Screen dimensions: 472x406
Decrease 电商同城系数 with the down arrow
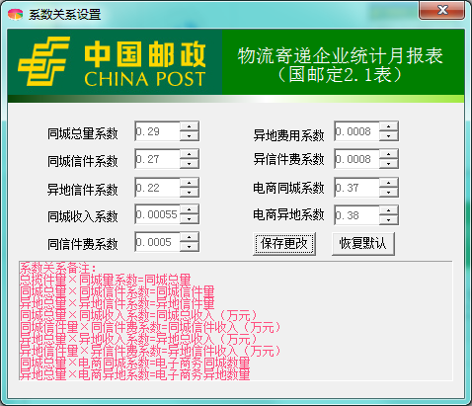pos(389,193)
